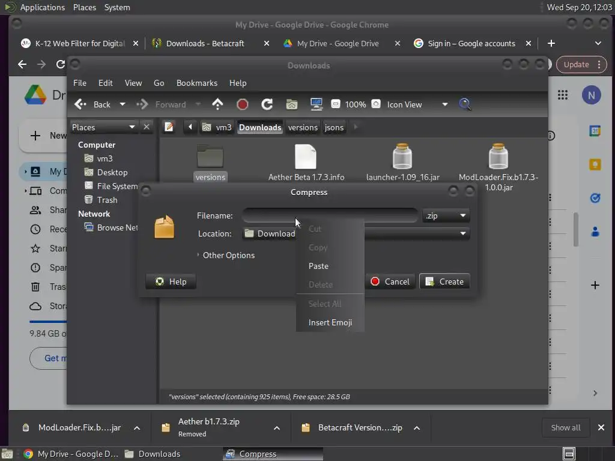
Task: Click Show all downloads
Action: point(566,427)
